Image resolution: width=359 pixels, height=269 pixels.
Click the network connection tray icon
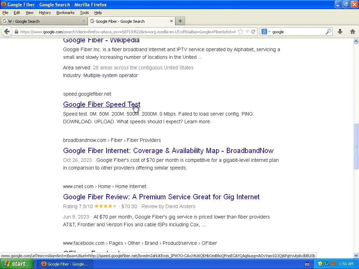click(326, 264)
